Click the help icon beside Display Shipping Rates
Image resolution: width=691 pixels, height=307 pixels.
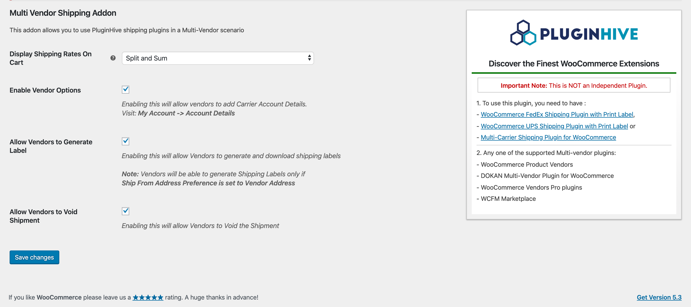pyautogui.click(x=113, y=58)
